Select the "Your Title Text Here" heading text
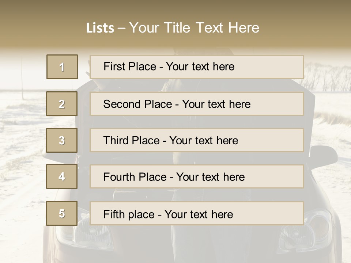This screenshot has width=351, height=263. coord(194,28)
